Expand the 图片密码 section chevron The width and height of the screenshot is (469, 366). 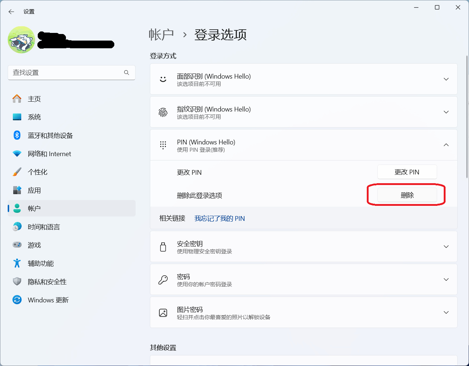(446, 312)
